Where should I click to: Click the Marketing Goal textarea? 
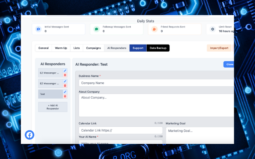200,135
